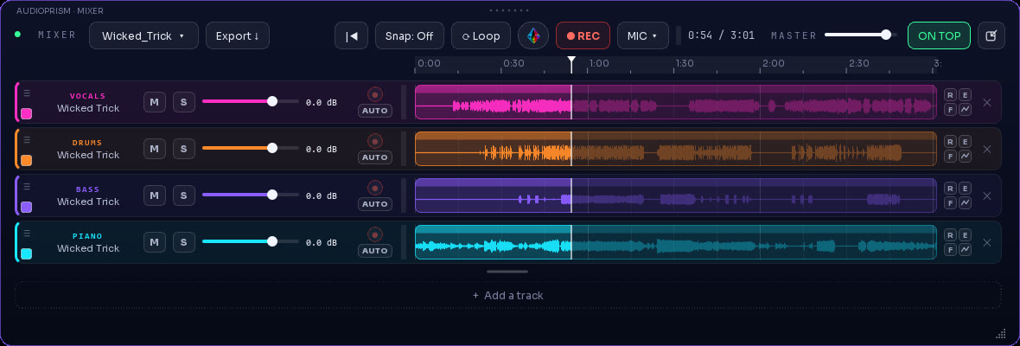Remove the Piano track with X
This screenshot has height=346, width=1020.
pyautogui.click(x=987, y=242)
